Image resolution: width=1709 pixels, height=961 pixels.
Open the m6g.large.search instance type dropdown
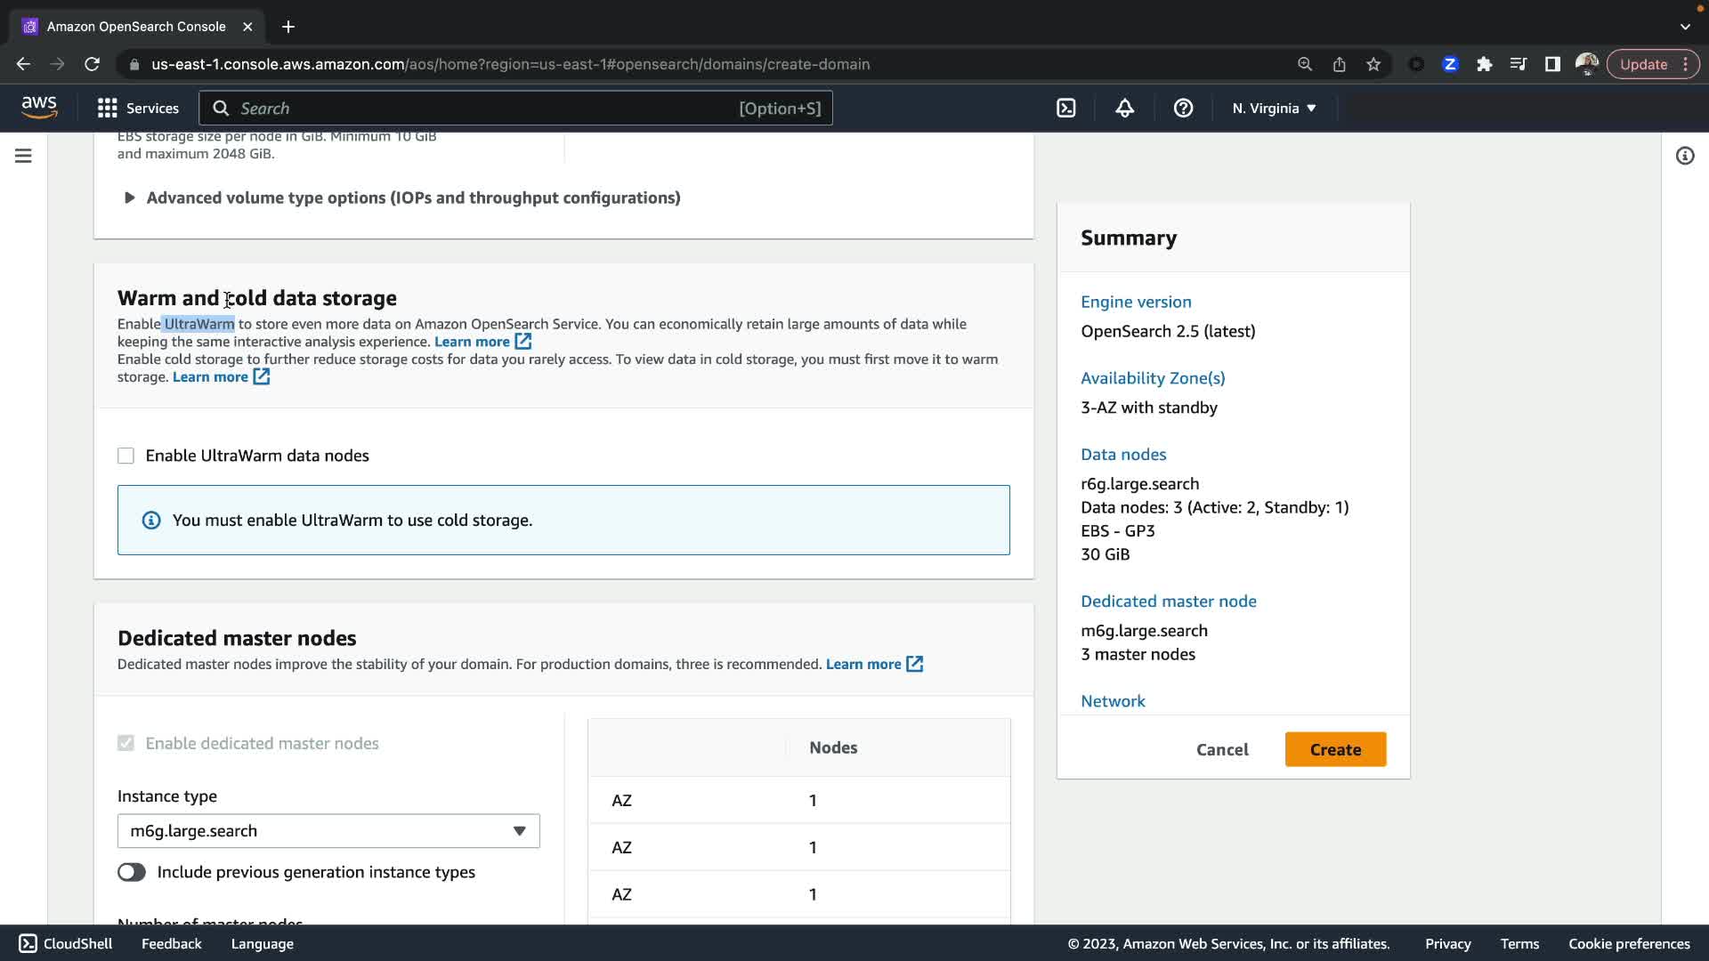coord(328,831)
